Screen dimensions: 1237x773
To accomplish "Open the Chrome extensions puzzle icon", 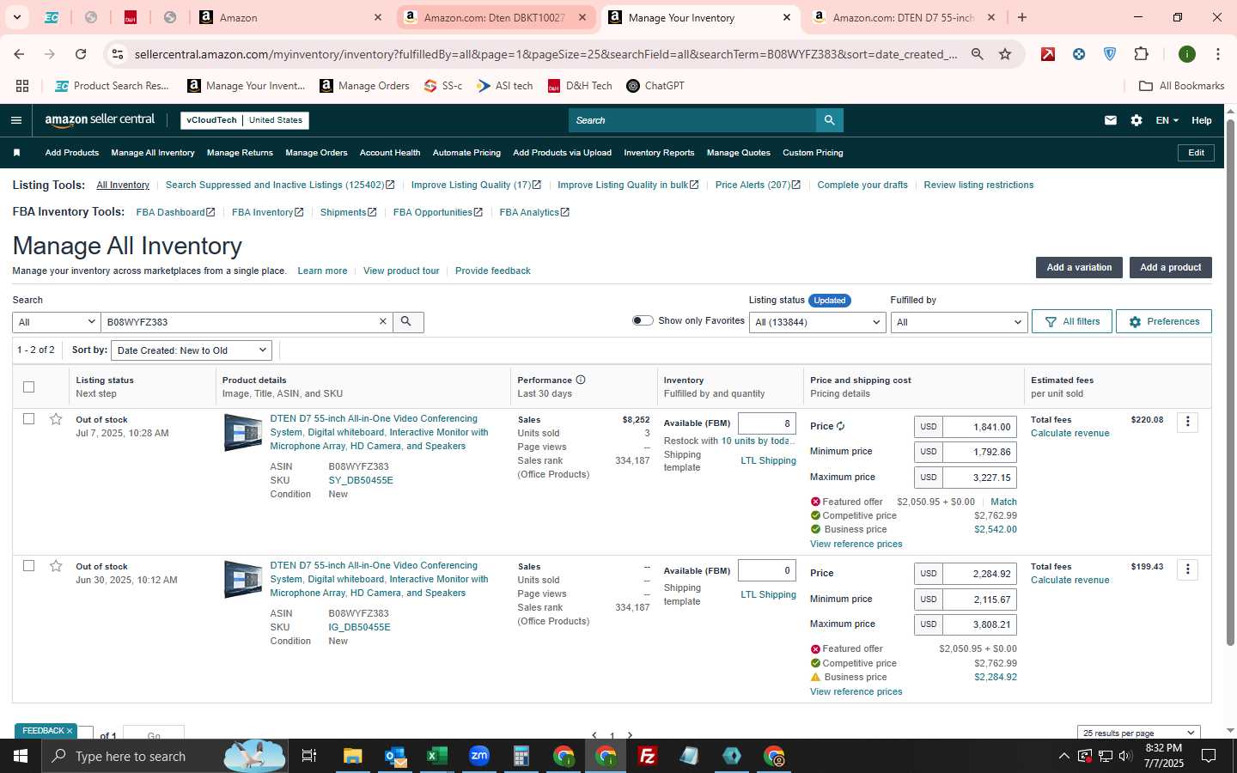I will (x=1141, y=54).
